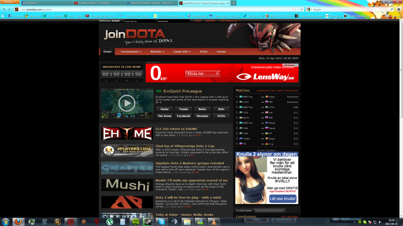Click the search magnifier icon in Google box
Viewport: 403px width, 226px height.
(x=392, y=9)
